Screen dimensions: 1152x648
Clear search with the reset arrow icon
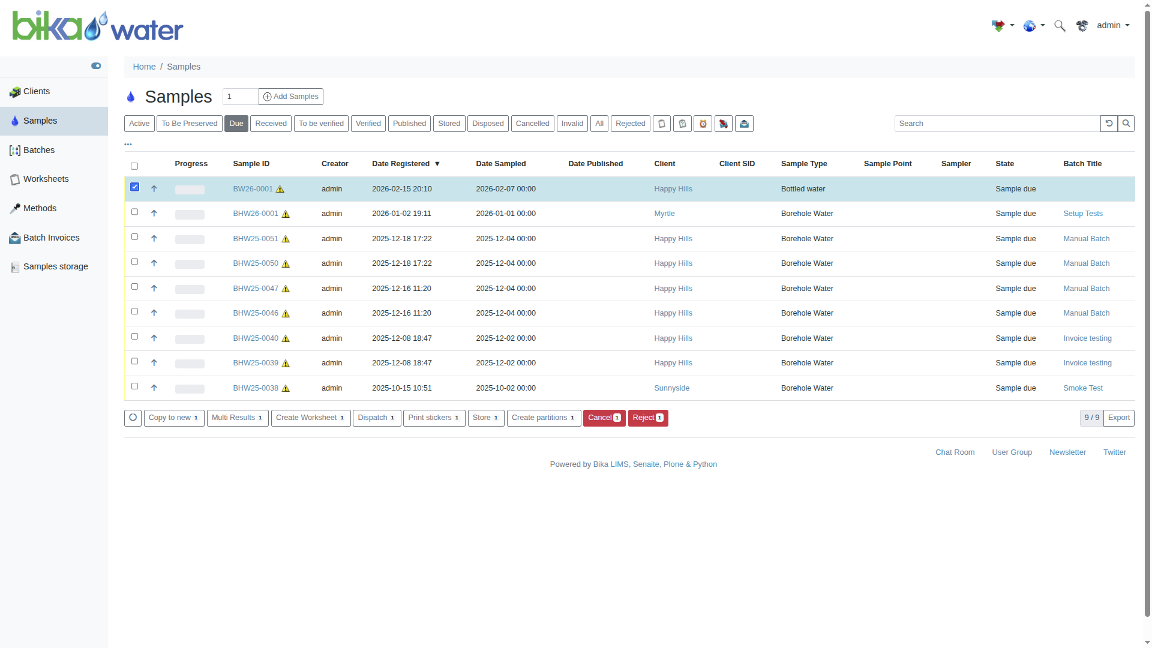click(1109, 124)
